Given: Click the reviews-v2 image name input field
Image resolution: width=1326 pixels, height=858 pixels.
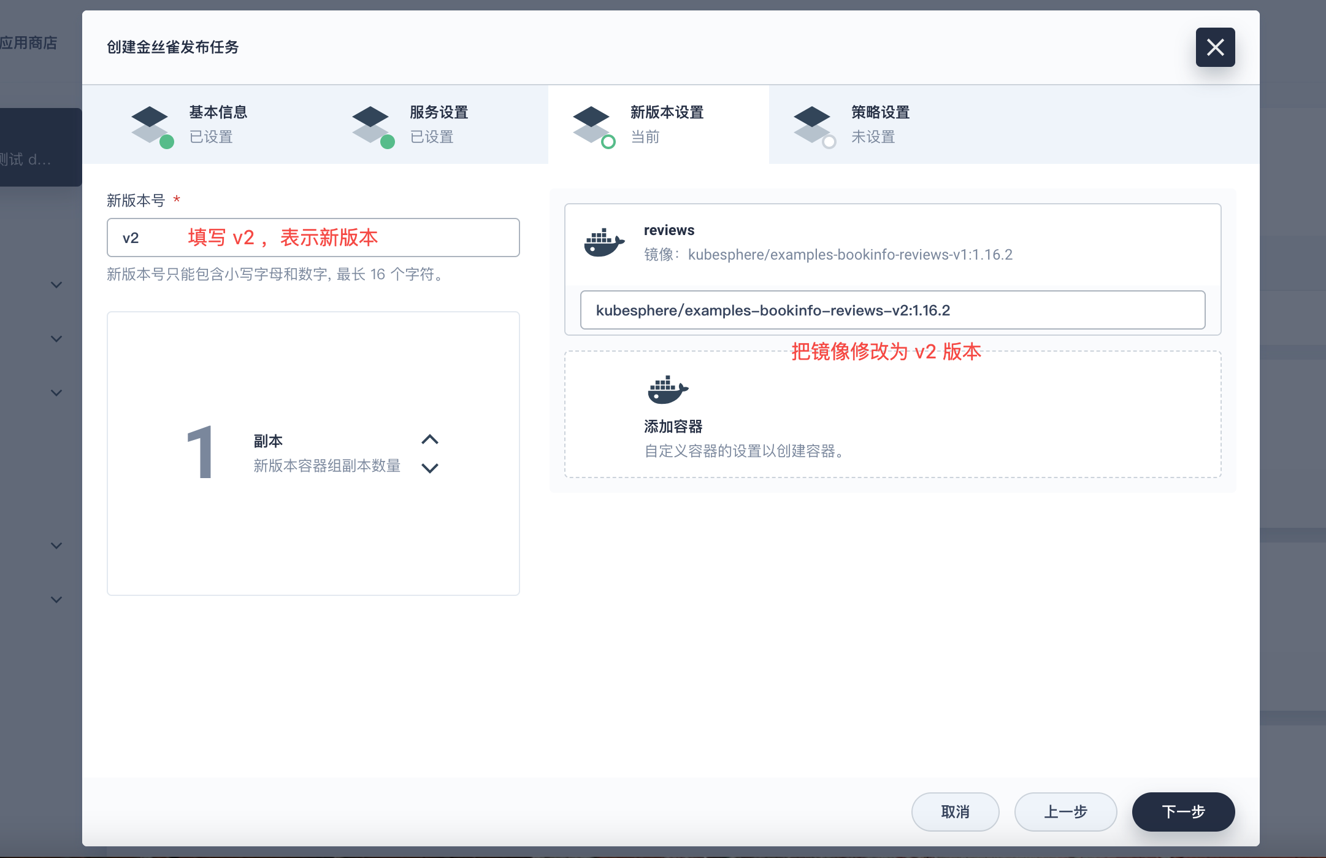Looking at the screenshot, I should click(892, 310).
